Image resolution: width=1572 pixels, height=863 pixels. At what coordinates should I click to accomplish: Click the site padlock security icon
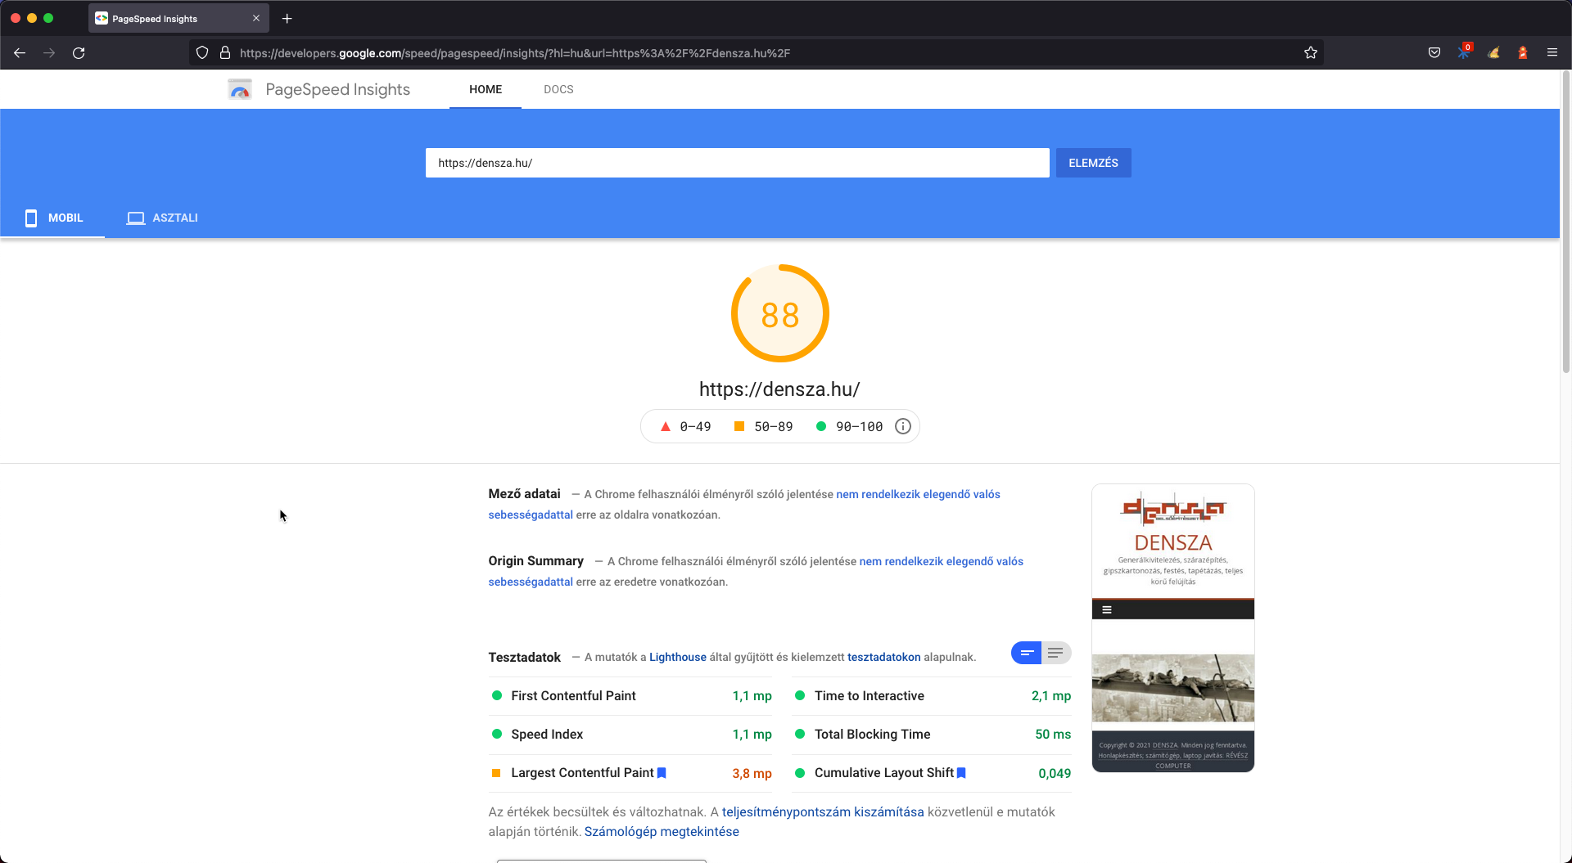pos(225,53)
